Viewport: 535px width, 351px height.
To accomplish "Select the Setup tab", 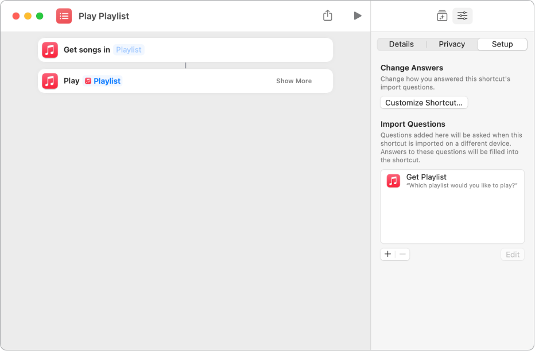I will click(x=502, y=44).
